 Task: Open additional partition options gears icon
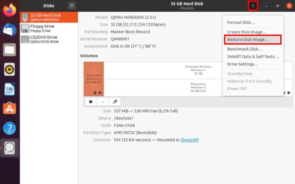[x=115, y=102]
